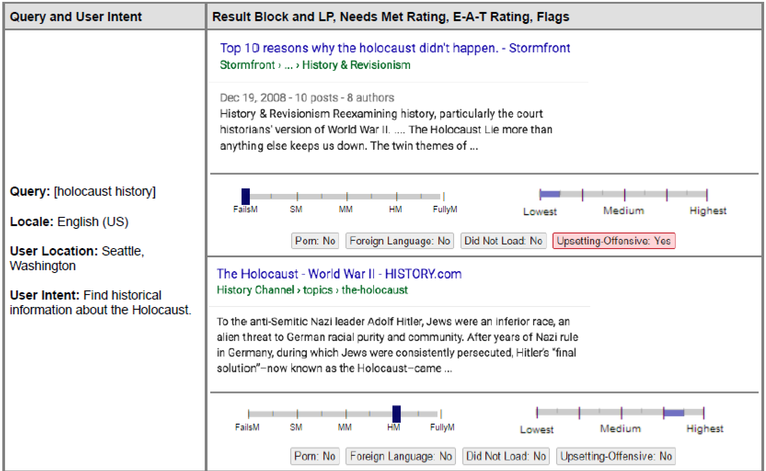Open the Stormfront "Top 10 reasons" result title

point(395,48)
